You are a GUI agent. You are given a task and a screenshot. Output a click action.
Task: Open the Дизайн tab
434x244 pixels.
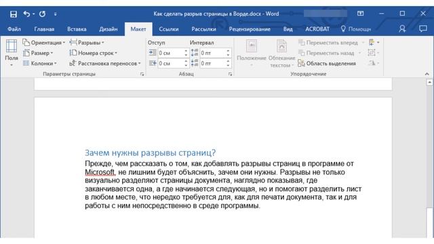108,29
